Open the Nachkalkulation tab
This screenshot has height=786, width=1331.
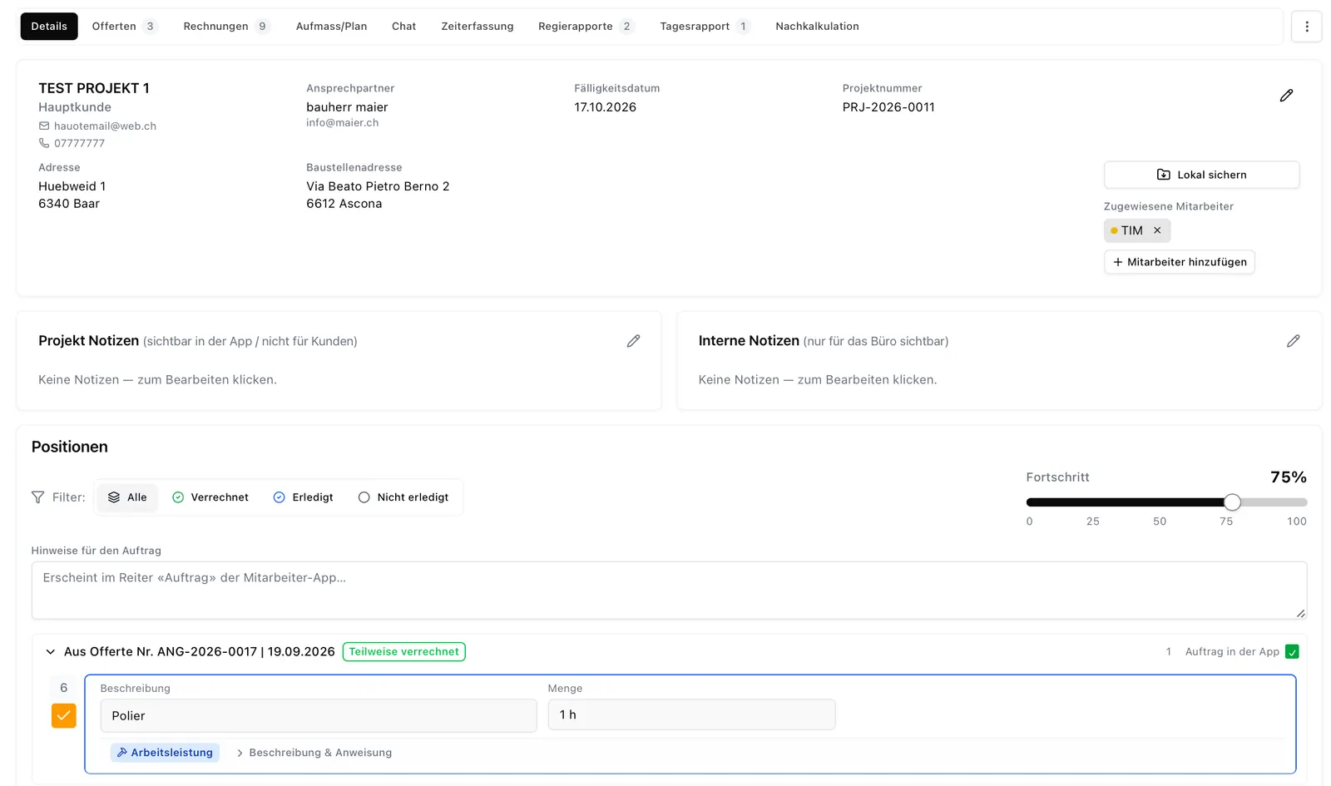point(817,27)
